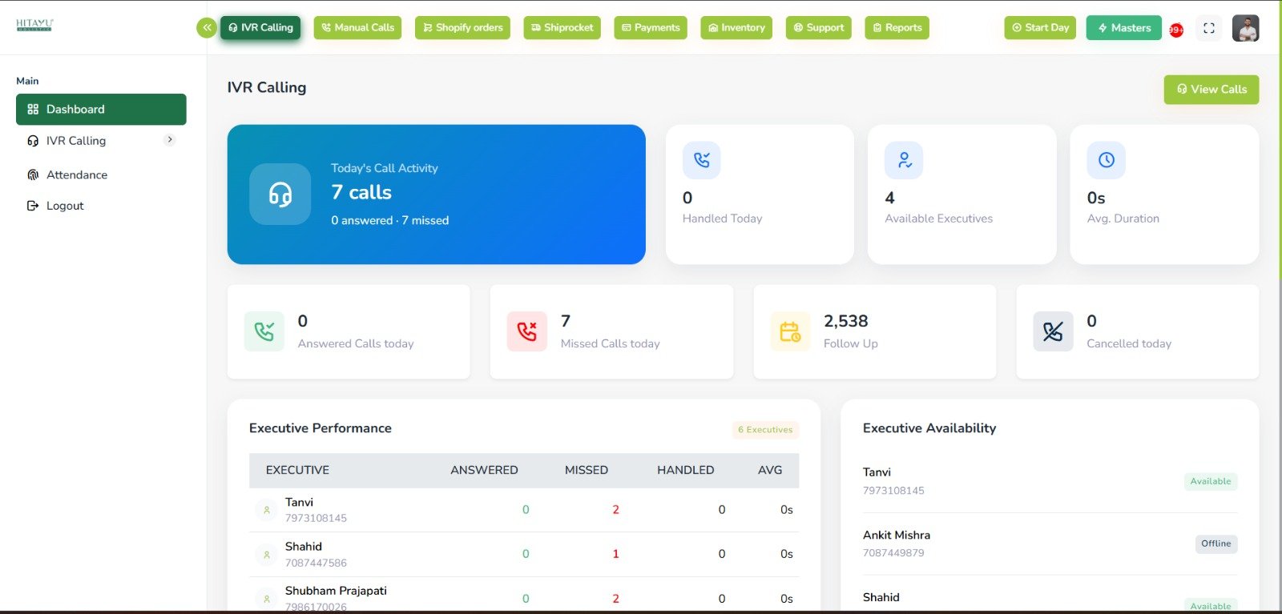Image resolution: width=1282 pixels, height=614 pixels.
Task: Click phone number 7087449879 under Ankit Mishra
Action: coord(893,553)
